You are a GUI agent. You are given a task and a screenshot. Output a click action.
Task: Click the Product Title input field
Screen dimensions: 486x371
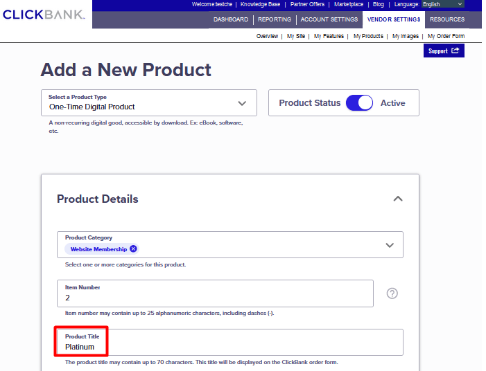pyautogui.click(x=230, y=342)
